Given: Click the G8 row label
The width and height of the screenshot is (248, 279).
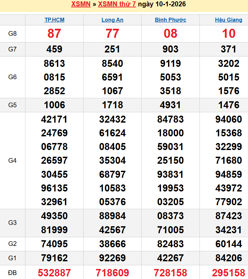Looking at the screenshot, I should tap(12, 33).
